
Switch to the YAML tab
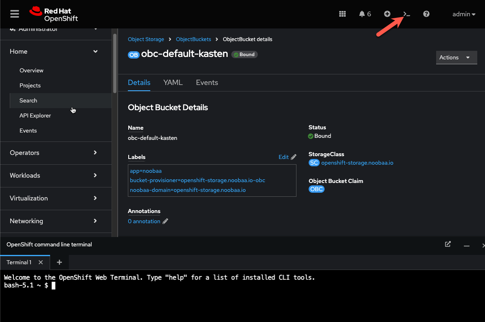(173, 83)
